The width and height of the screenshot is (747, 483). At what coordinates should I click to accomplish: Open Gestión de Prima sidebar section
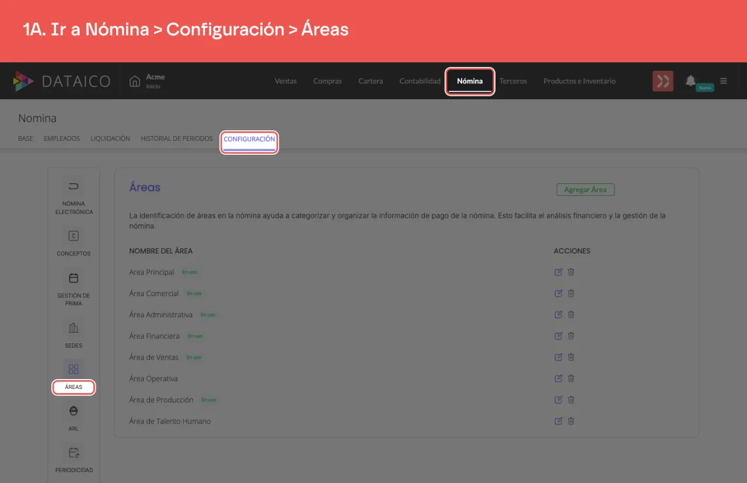coord(74,287)
